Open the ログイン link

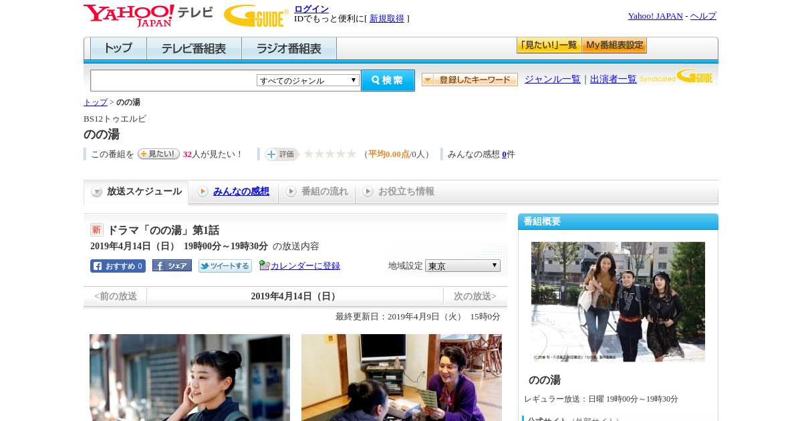pyautogui.click(x=311, y=9)
